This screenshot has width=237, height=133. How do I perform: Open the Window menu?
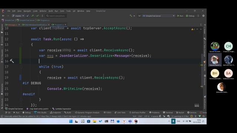tap(81, 11)
